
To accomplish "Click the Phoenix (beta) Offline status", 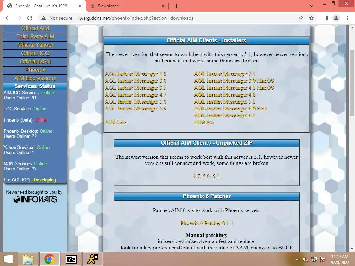I will [x=41, y=120].
